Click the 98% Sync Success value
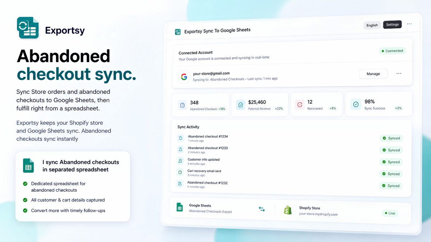 pyautogui.click(x=370, y=101)
